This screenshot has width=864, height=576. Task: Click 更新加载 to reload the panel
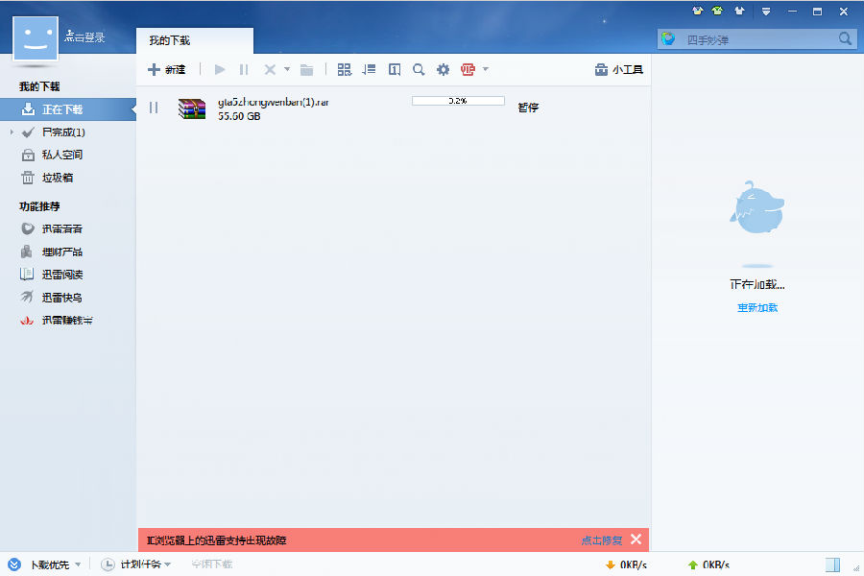point(757,307)
